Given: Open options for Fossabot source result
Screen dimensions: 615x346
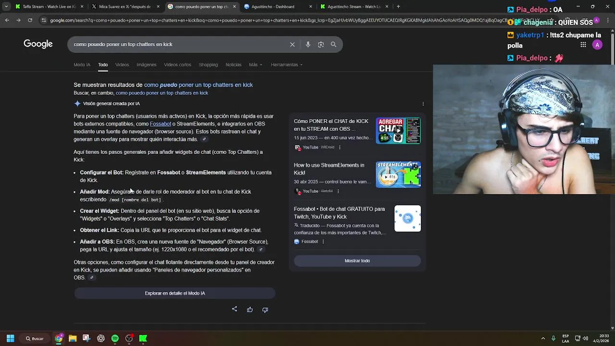Looking at the screenshot, I should (323, 242).
